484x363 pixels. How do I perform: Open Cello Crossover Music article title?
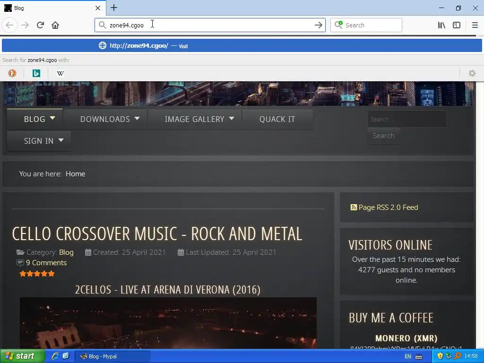point(157,233)
